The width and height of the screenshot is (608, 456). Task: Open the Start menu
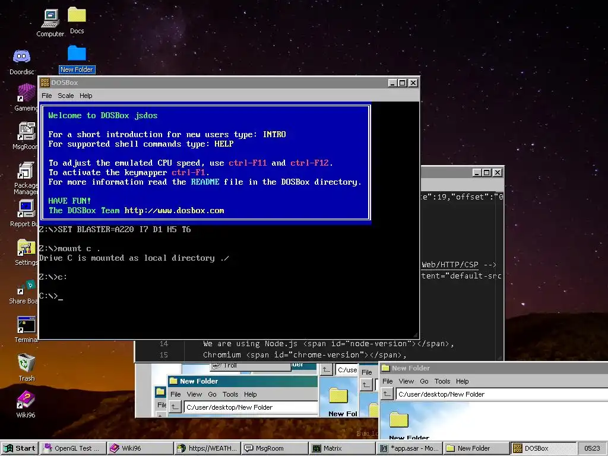coord(20,448)
